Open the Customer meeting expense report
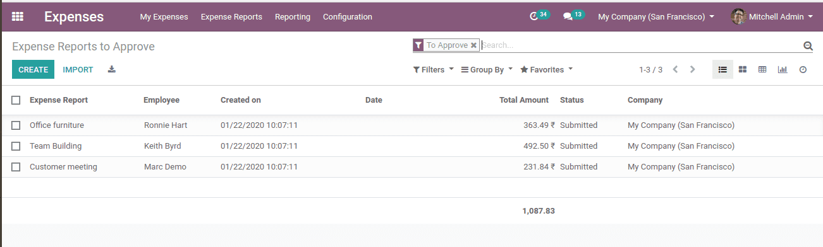 (63, 167)
